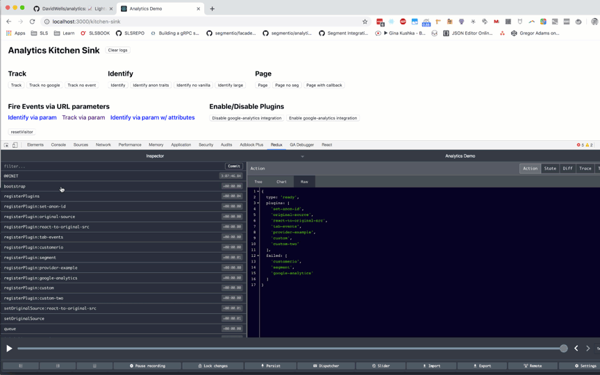Click the Settings button in Redux DevTools
Viewport: 600px width, 375px height.
(585, 366)
